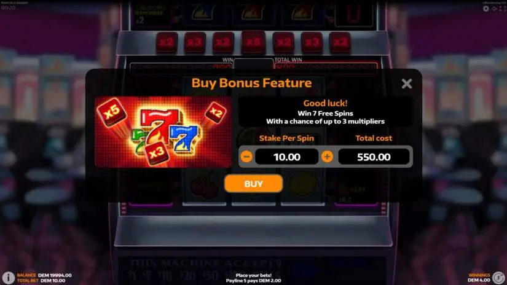
Task: Toggle fullscreen with the top-right arrows icon
Action: pyautogui.click(x=503, y=9)
